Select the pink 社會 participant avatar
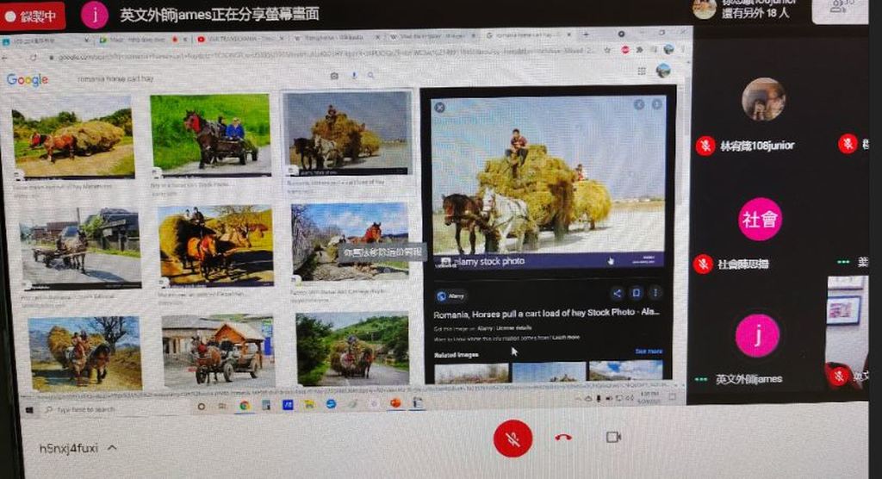Screen dimensions: 882x479 760,220
